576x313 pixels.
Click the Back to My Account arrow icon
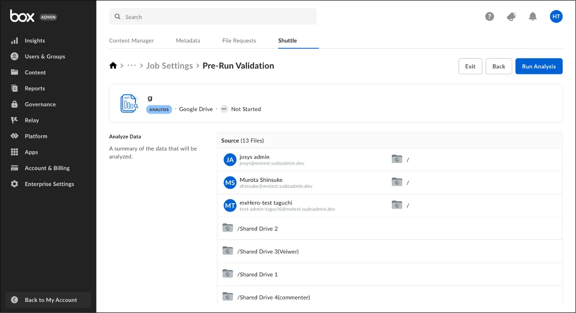tap(14, 300)
